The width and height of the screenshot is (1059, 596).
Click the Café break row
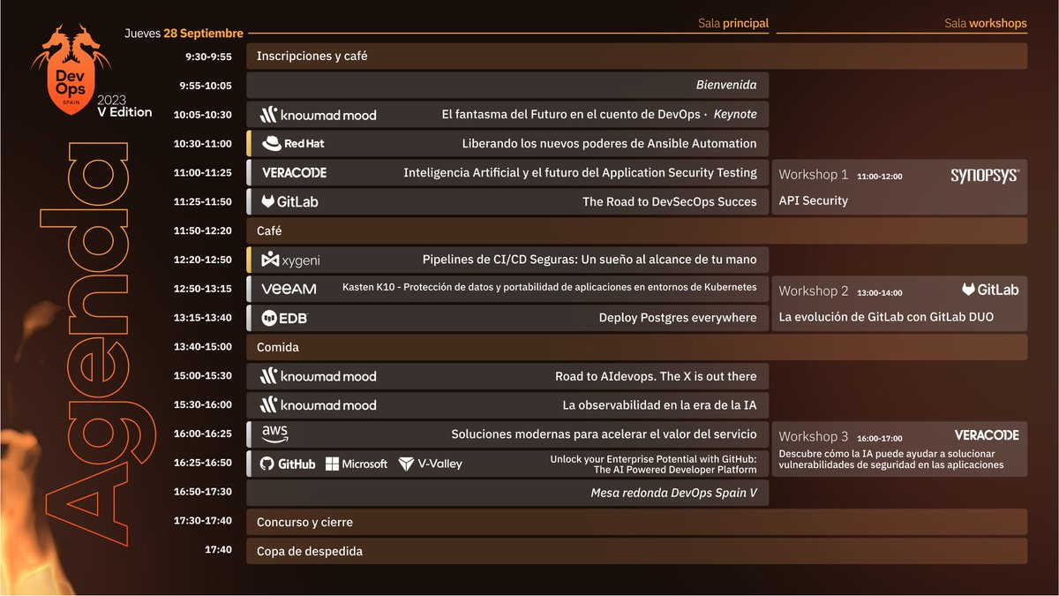coord(636,230)
